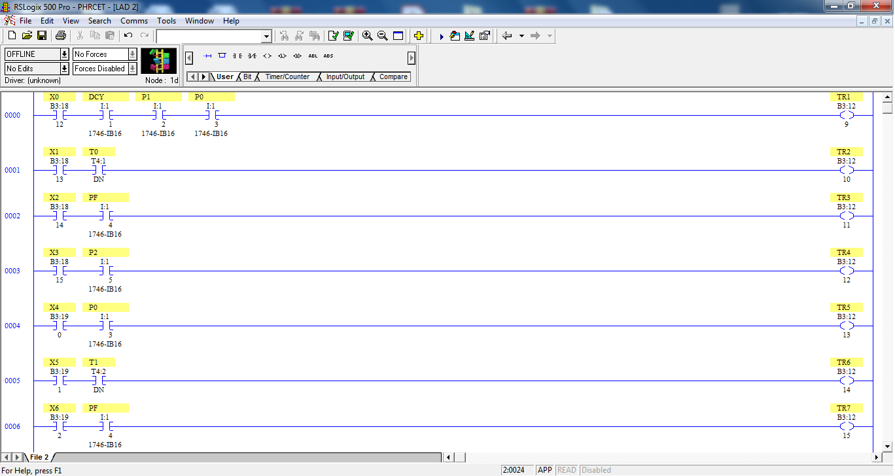
Task: Click the ABL instruction icon
Action: (313, 56)
